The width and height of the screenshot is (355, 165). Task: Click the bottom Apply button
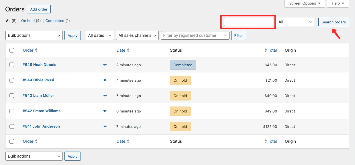(x=72, y=156)
